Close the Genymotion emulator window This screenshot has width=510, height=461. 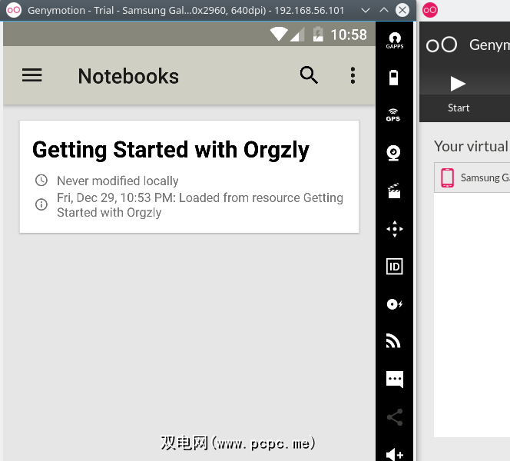pos(402,10)
